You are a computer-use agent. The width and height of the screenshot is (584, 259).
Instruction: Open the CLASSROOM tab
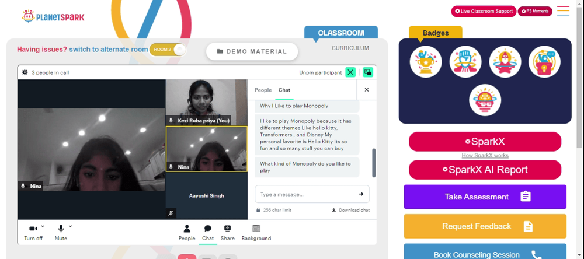[x=341, y=33]
